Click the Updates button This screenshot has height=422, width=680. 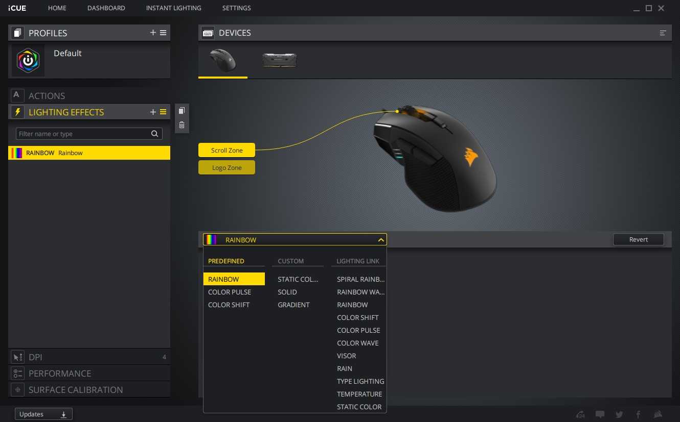tap(43, 414)
